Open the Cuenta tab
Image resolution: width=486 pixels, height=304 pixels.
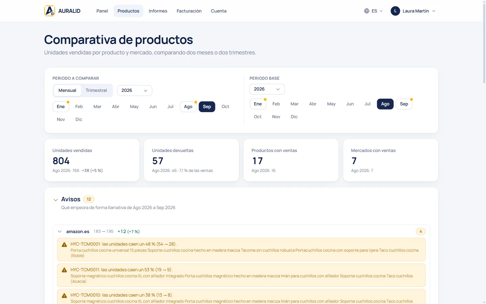[x=219, y=11]
